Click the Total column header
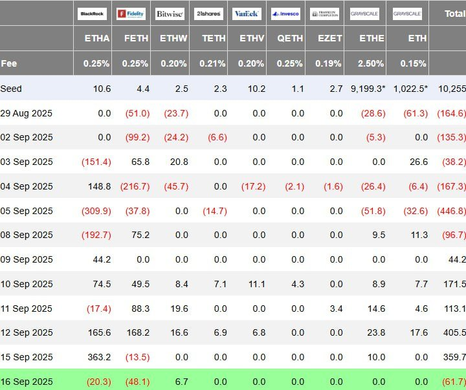 (x=455, y=14)
